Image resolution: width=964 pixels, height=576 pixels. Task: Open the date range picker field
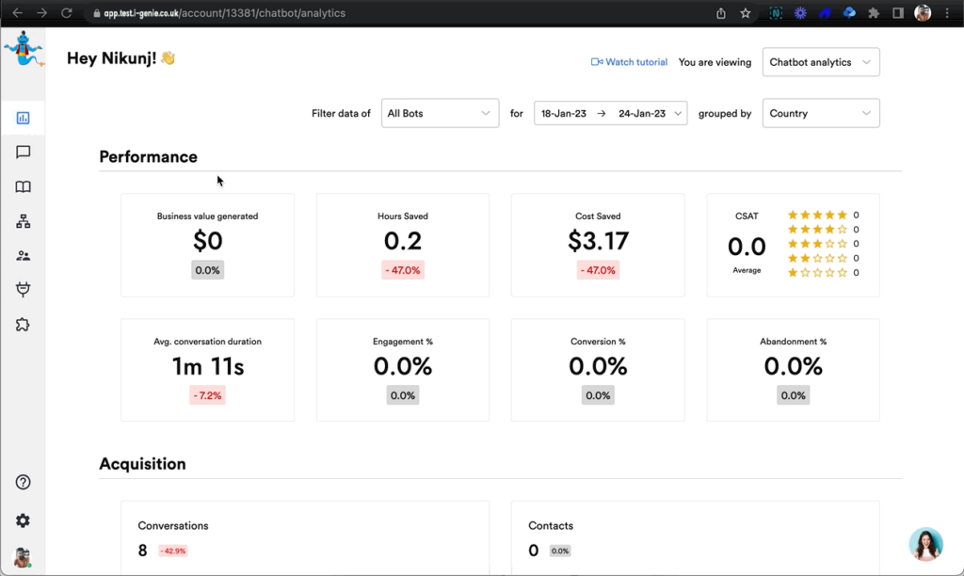coord(610,113)
